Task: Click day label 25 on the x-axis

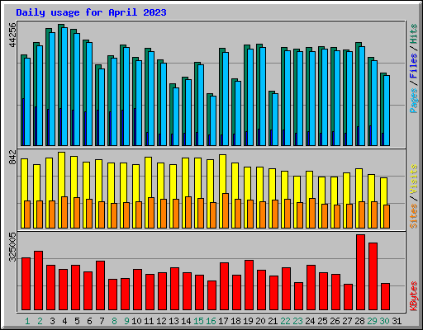Action: point(322,321)
